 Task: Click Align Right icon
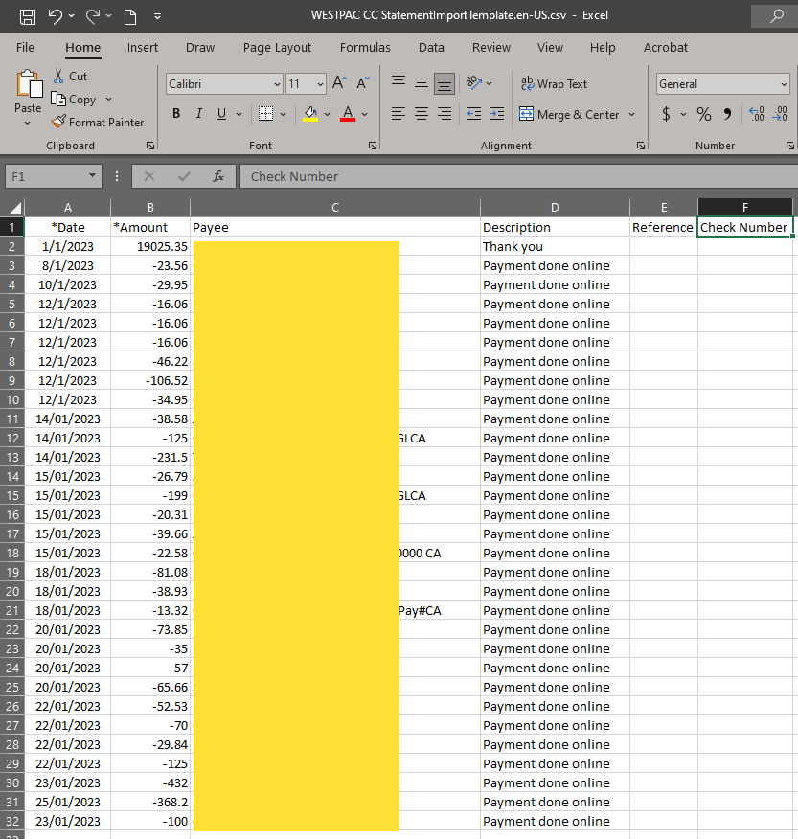[445, 113]
